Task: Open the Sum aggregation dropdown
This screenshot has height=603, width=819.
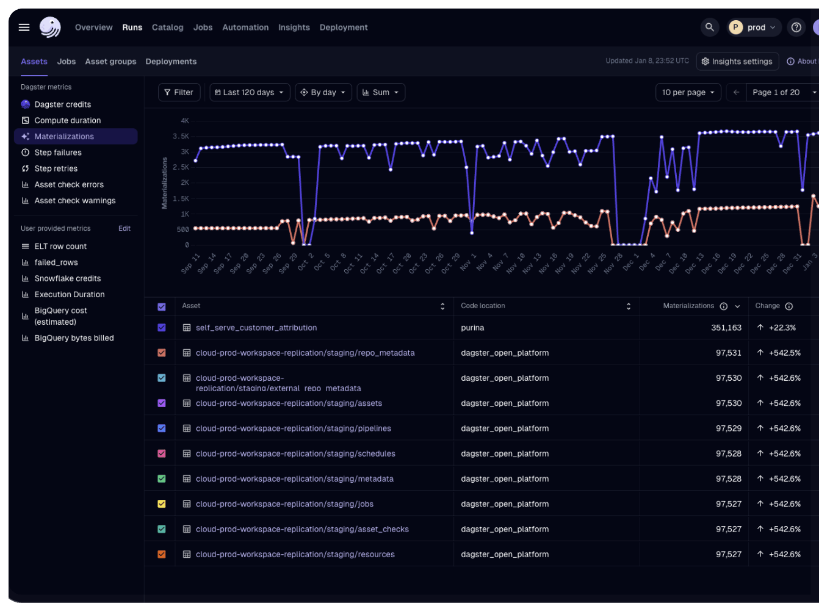Action: coord(381,92)
